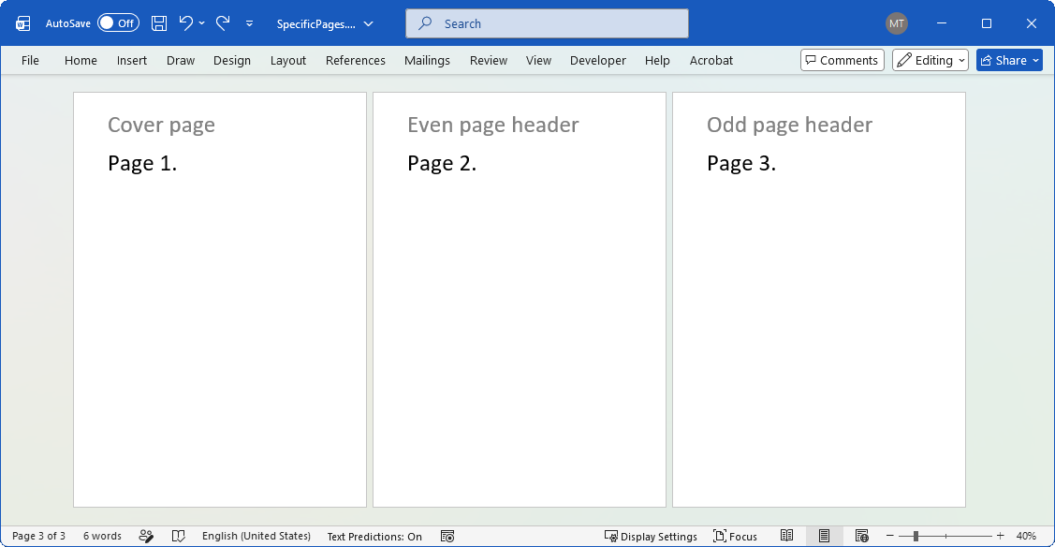This screenshot has height=547, width=1055.
Task: Open the Mailings tab
Action: [427, 61]
